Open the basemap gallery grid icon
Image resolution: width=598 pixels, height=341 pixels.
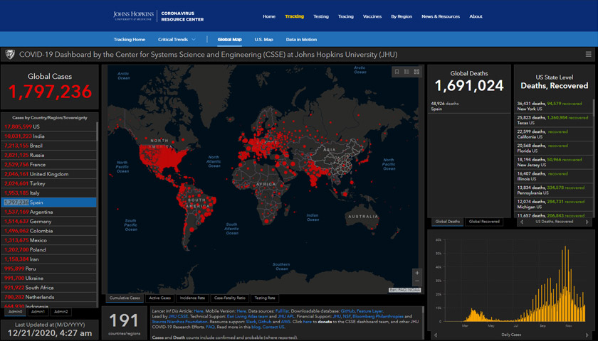point(416,72)
